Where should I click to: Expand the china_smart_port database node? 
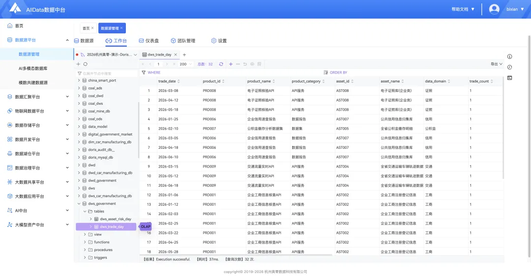[79, 81]
